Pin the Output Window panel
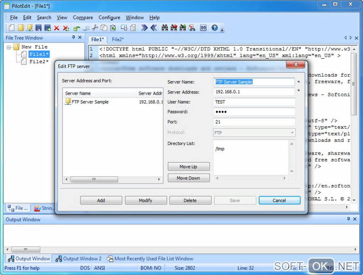363x275 pixels. pyautogui.click(x=348, y=219)
